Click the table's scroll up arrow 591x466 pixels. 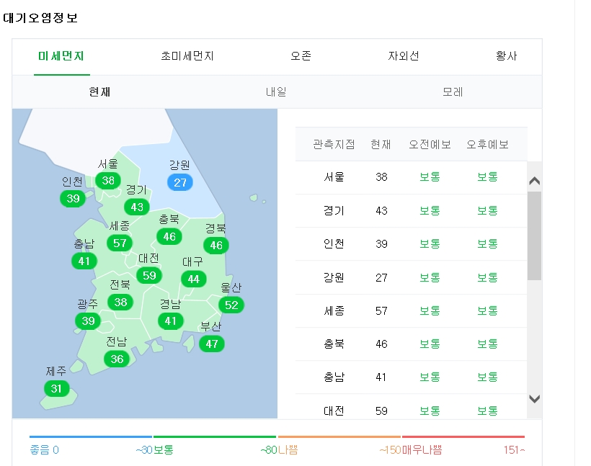[x=535, y=182]
